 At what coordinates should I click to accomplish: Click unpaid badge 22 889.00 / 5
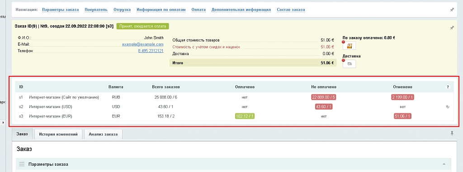tap(324, 97)
